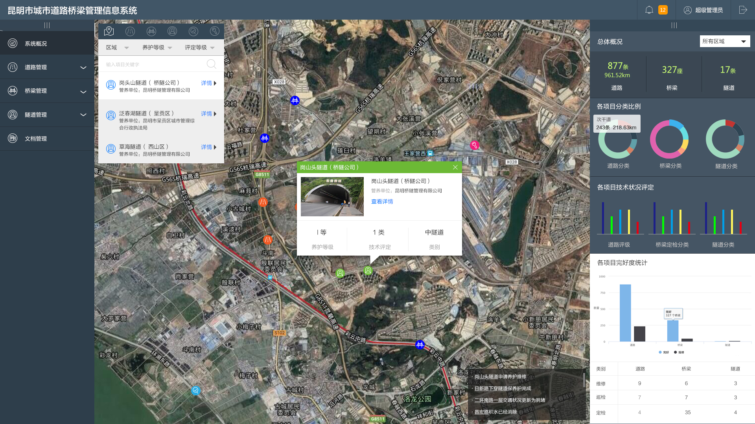Click the blue bridge marker near X028
The height and width of the screenshot is (424, 755).
pyautogui.click(x=295, y=101)
